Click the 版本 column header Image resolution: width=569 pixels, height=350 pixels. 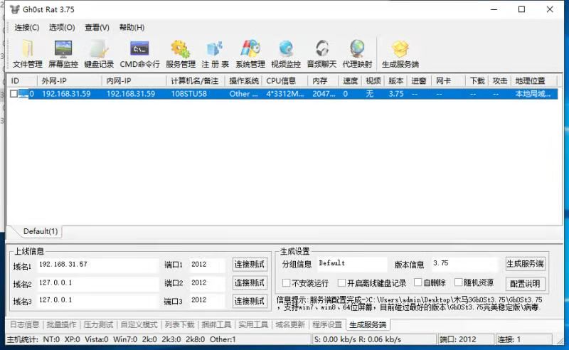click(395, 81)
